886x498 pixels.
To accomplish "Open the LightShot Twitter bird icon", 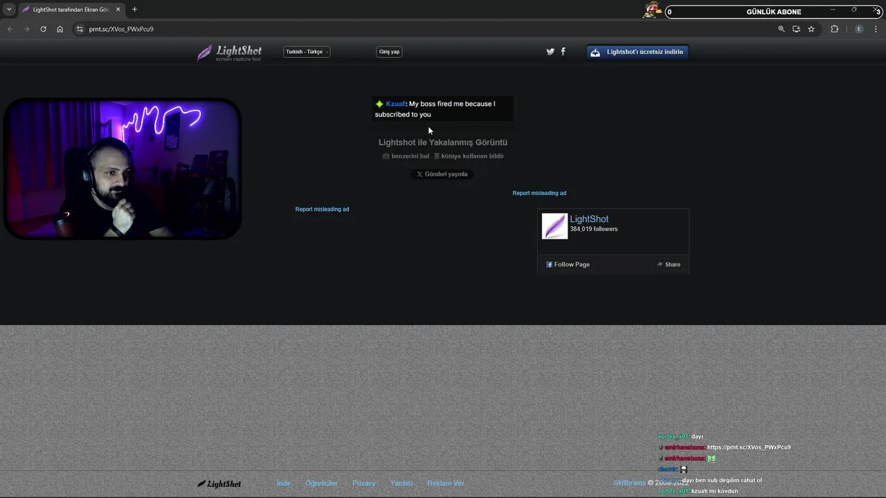I will (x=550, y=52).
